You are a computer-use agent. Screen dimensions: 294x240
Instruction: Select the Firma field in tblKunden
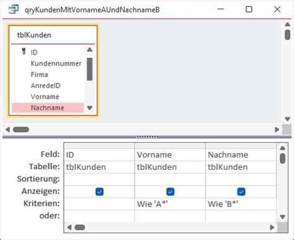[x=39, y=74]
